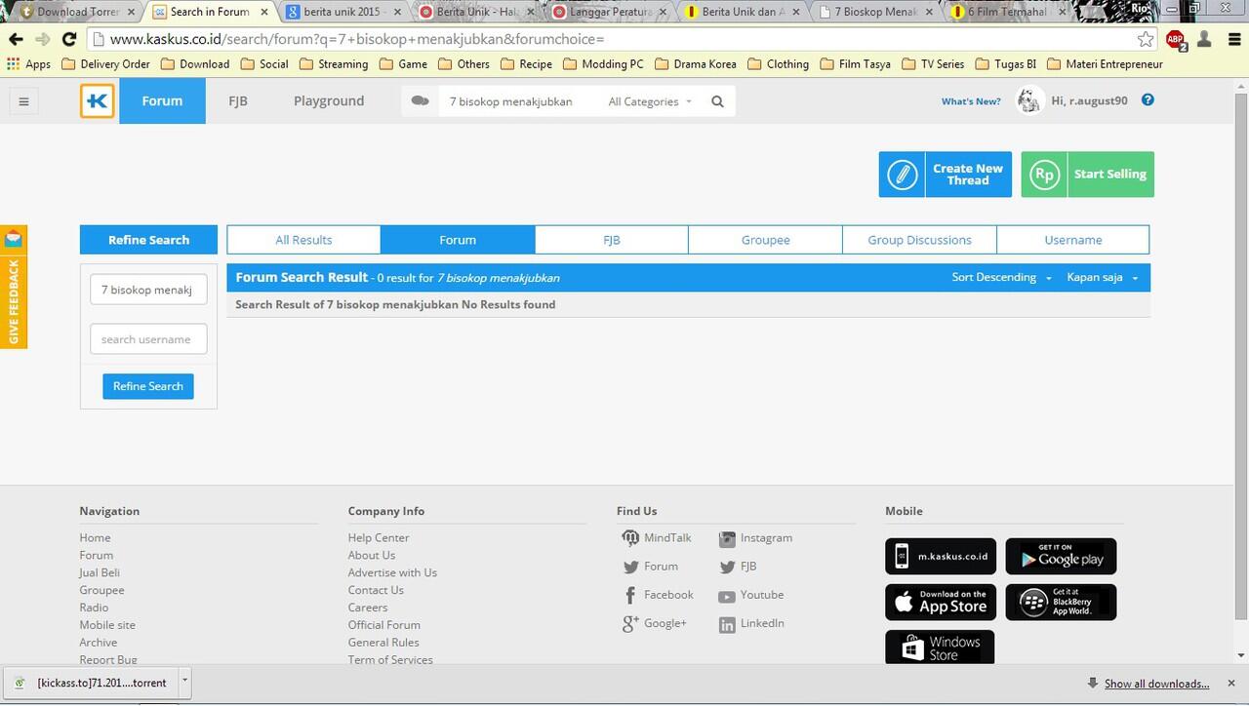Click the r.august90 user avatar

1029,100
